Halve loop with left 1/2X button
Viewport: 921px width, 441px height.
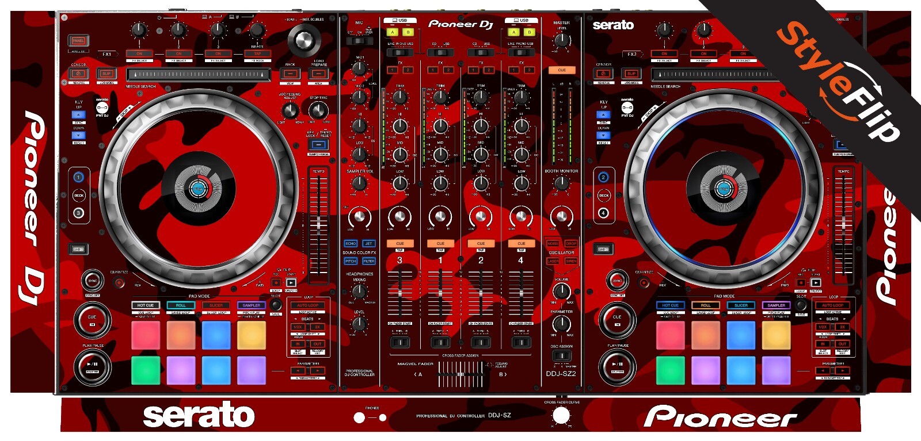tap(298, 327)
